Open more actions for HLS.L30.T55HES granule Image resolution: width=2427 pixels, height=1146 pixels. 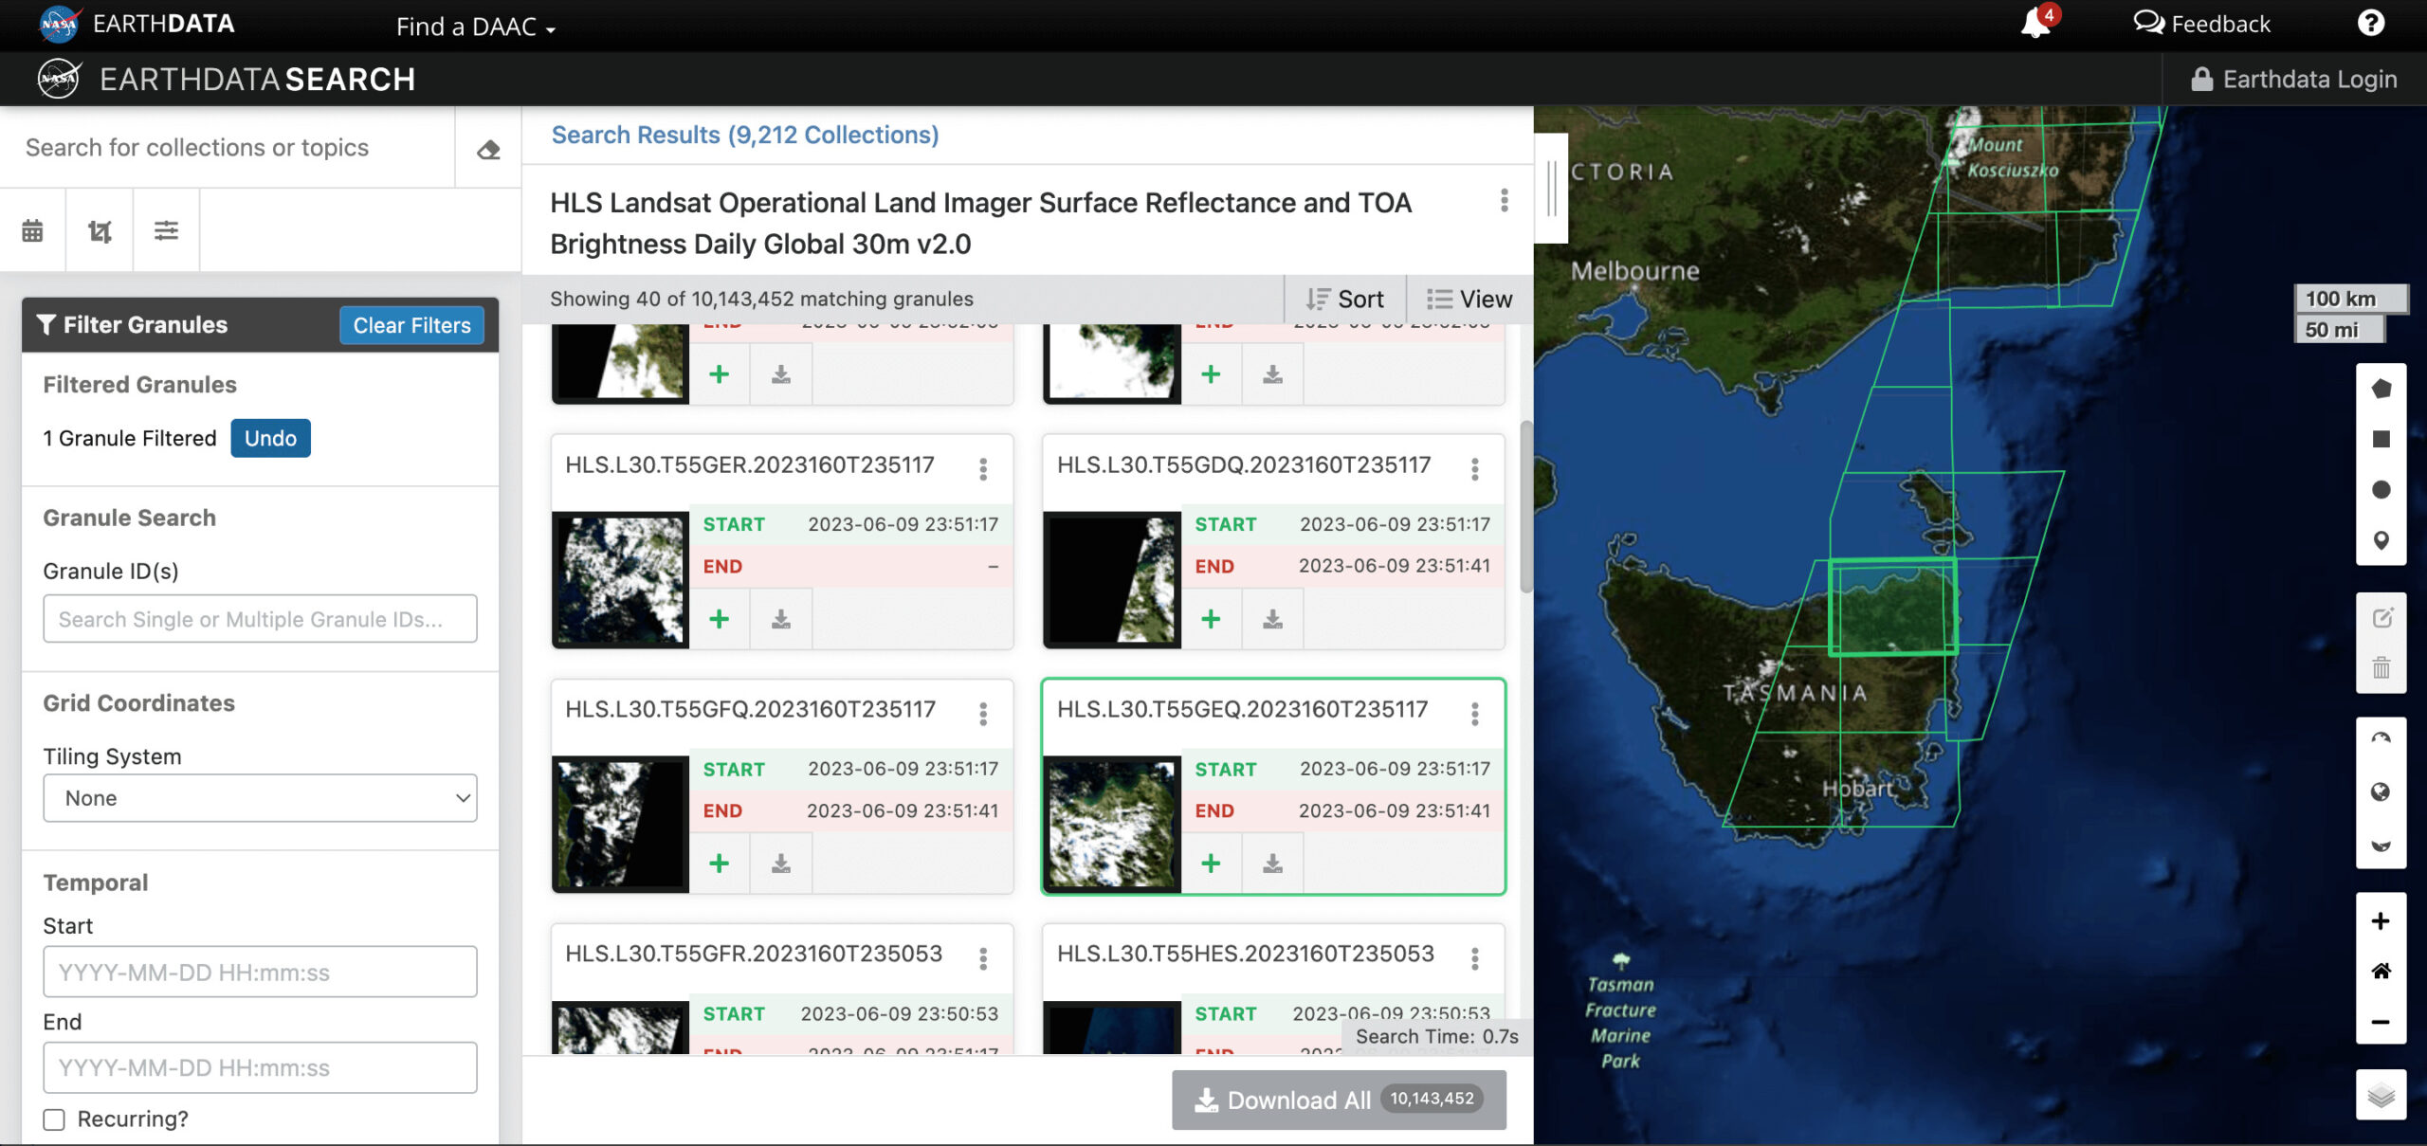1474,958
